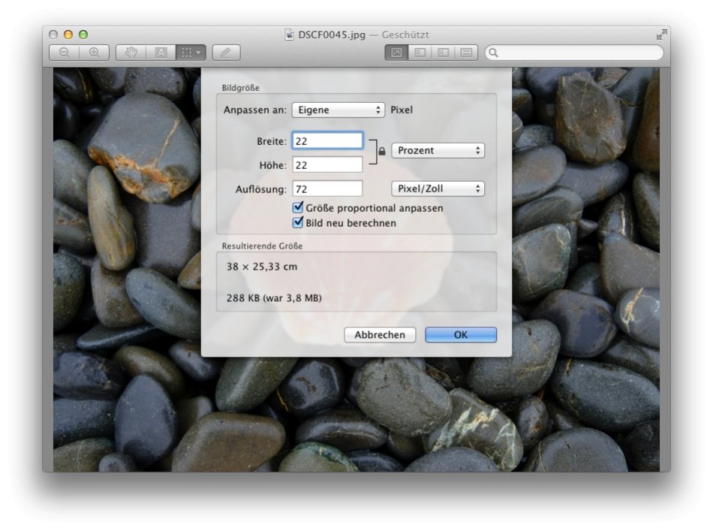Screen dimensions: 713x531
Task: Confirm the resize with OK button
Action: tap(461, 335)
